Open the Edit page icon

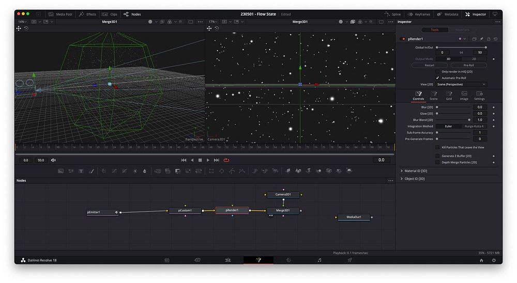coord(228,260)
